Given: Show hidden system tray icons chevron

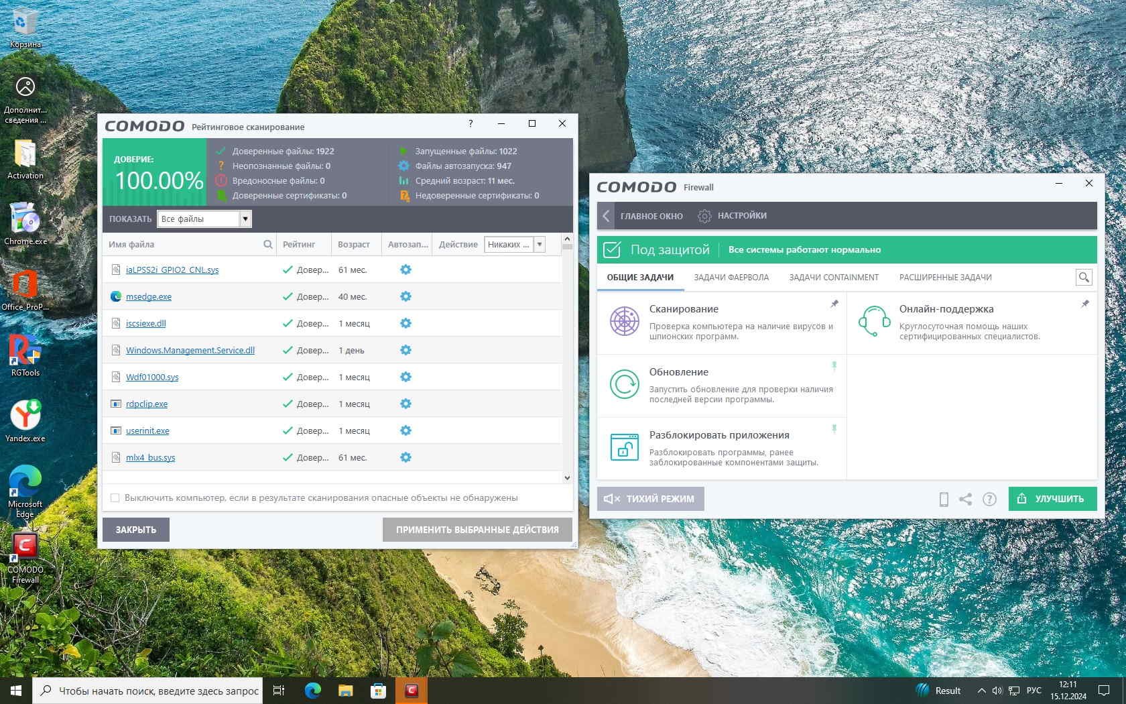Looking at the screenshot, I should 981,691.
